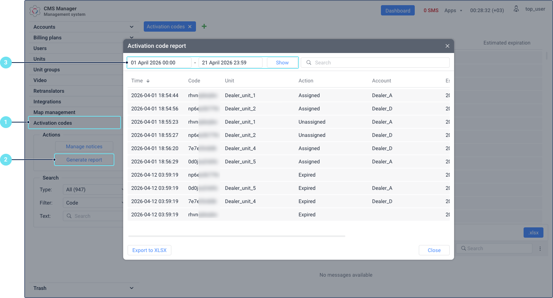Open Manage notices
The height and width of the screenshot is (298, 553).
[84, 146]
